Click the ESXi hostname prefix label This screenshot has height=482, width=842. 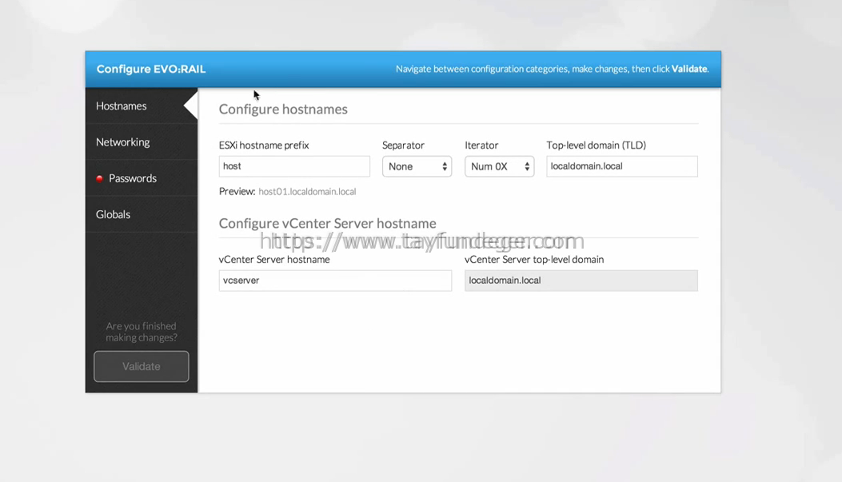pyautogui.click(x=264, y=145)
